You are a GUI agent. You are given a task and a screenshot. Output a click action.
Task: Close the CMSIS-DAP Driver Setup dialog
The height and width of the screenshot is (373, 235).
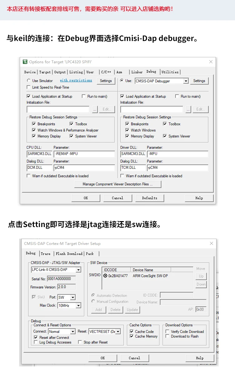211,243
